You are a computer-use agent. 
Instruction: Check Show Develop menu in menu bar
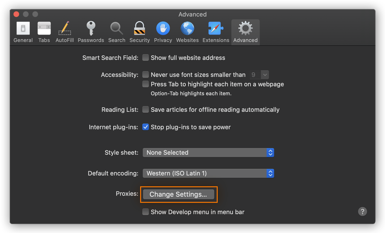(x=146, y=212)
